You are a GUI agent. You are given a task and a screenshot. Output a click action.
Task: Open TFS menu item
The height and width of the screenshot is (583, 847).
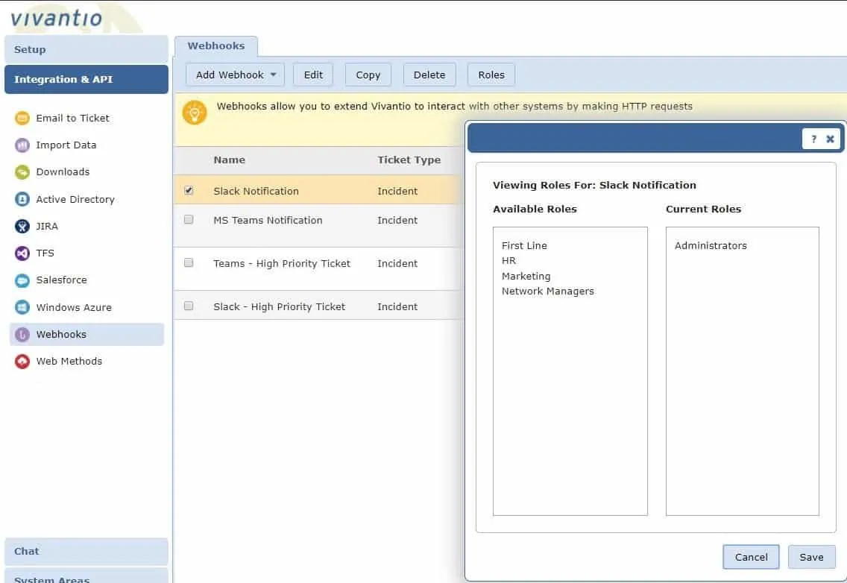(45, 253)
